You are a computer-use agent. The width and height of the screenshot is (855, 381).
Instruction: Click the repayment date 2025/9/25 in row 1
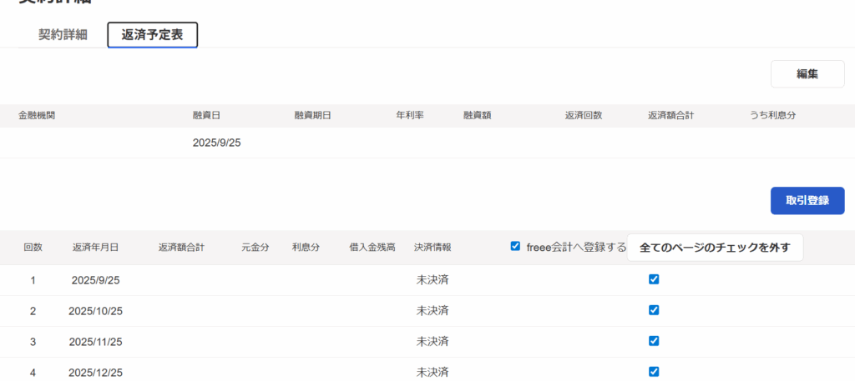(95, 280)
